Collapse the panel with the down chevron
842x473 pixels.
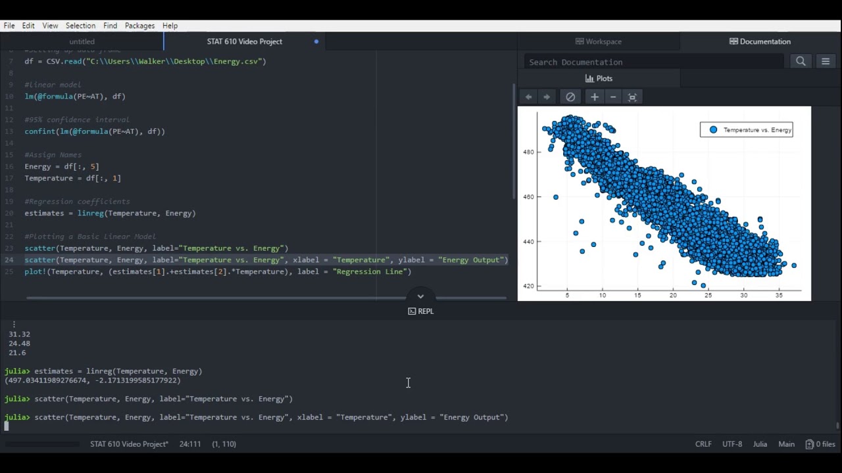[x=420, y=296]
